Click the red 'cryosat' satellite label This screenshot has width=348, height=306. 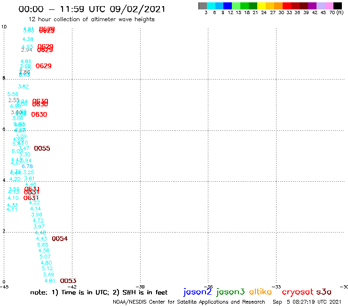pos(297,292)
